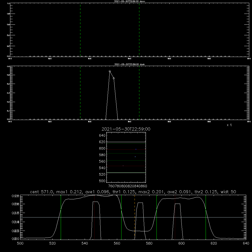Click "thr2 0.125" in the bottom plot header
The width and height of the screenshot is (252, 252).
pyautogui.click(x=206, y=192)
